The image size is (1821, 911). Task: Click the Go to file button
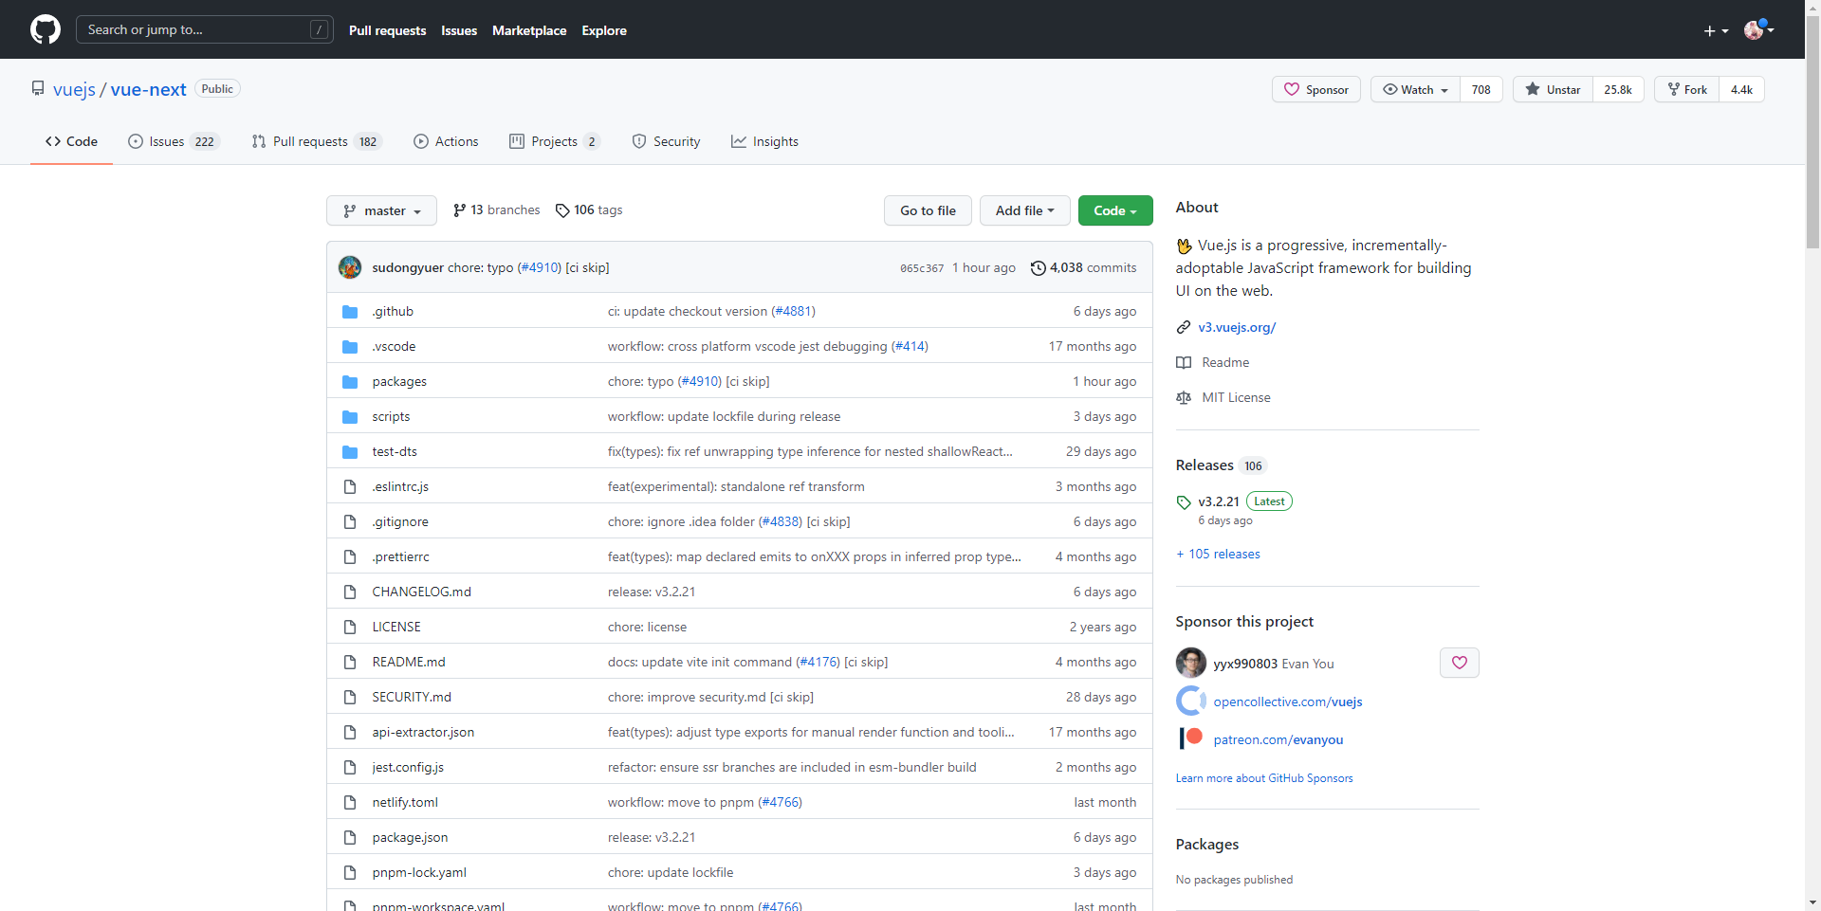pos(928,210)
